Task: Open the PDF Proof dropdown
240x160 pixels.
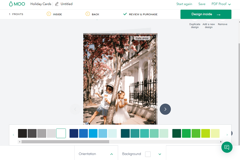Action: pos(221,4)
